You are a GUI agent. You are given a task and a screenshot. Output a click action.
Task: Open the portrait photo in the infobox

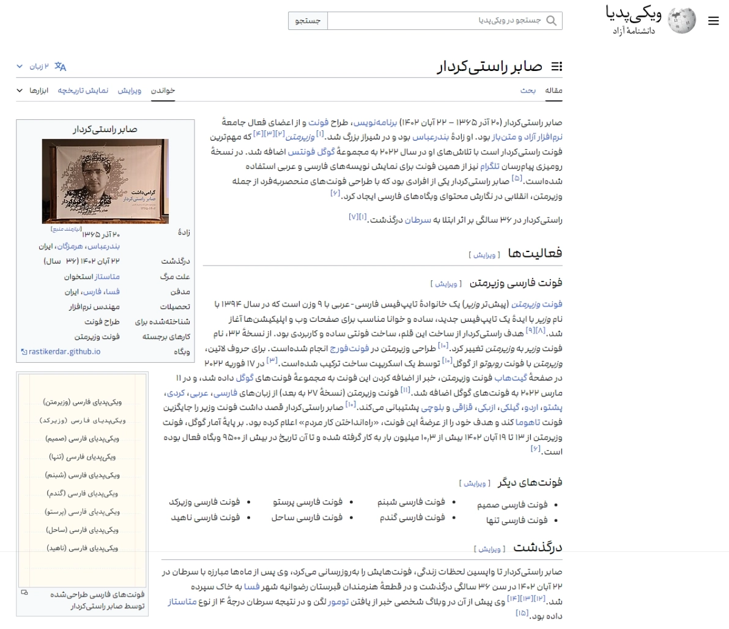pos(105,181)
